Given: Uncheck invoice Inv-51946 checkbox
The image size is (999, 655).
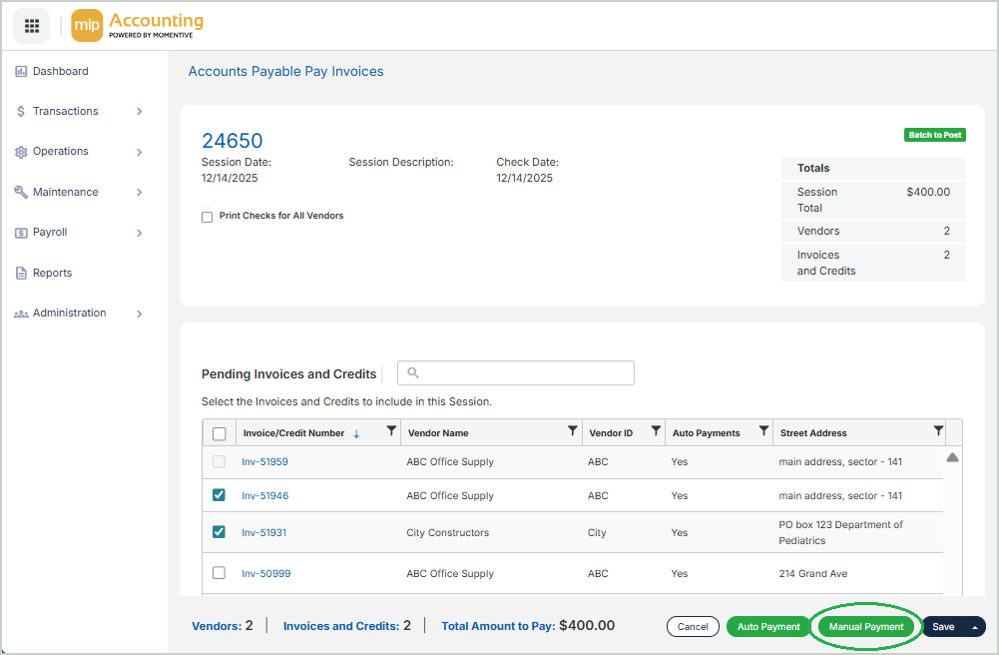Looking at the screenshot, I should (x=220, y=495).
